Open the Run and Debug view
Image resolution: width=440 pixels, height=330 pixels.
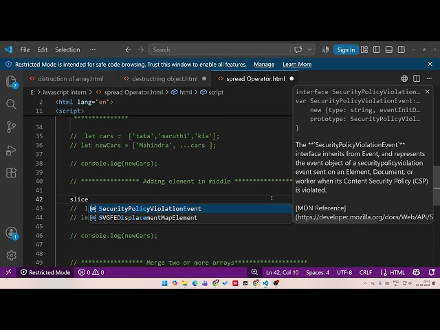[x=11, y=151]
